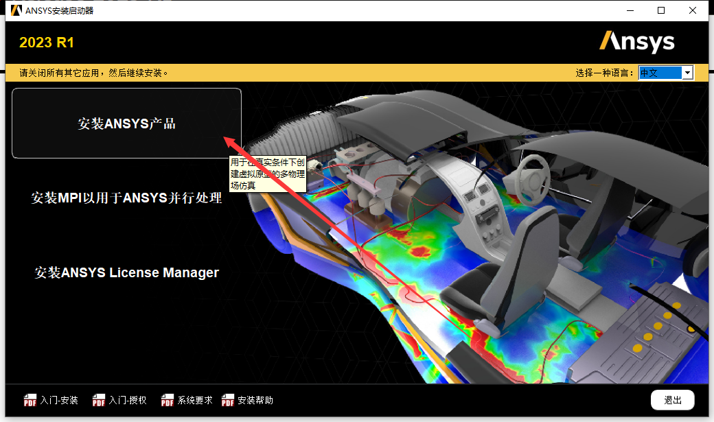
Task: Click the dropdown arrow next to 中文
Action: [687, 72]
